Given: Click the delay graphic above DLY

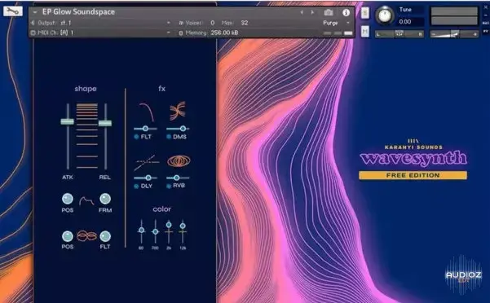Looking at the screenshot, I should tap(146, 162).
